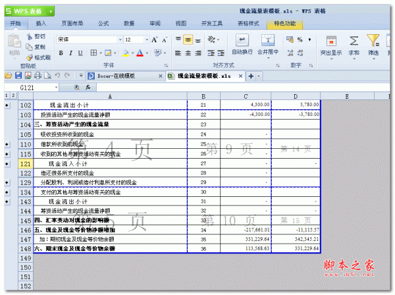Click increase decimal places icon
This screenshot has width=395, height=295.
click(x=290, y=53)
